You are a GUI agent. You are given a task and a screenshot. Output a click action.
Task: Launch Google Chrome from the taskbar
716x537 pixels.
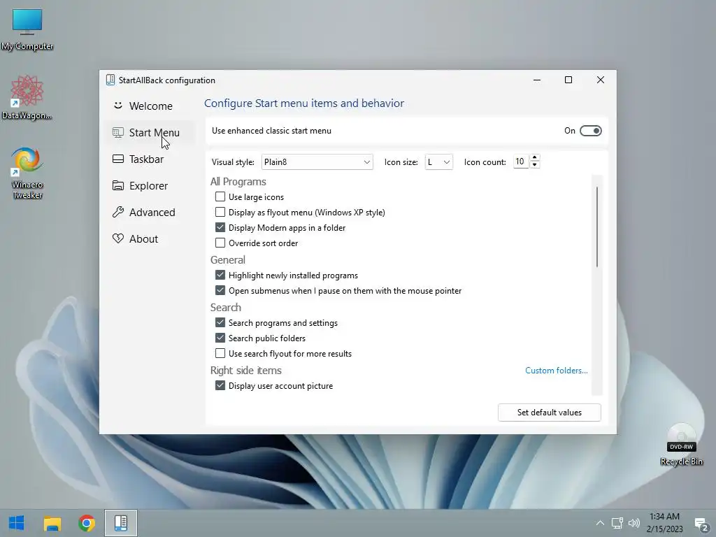click(86, 523)
